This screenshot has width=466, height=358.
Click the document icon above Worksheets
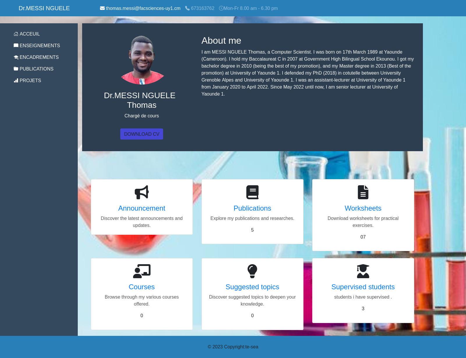[363, 192]
